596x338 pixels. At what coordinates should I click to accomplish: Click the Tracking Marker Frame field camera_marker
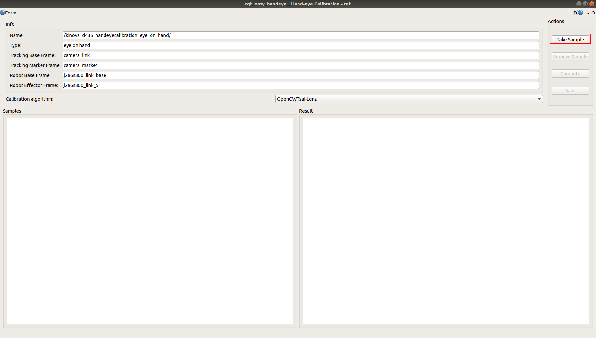click(x=300, y=65)
